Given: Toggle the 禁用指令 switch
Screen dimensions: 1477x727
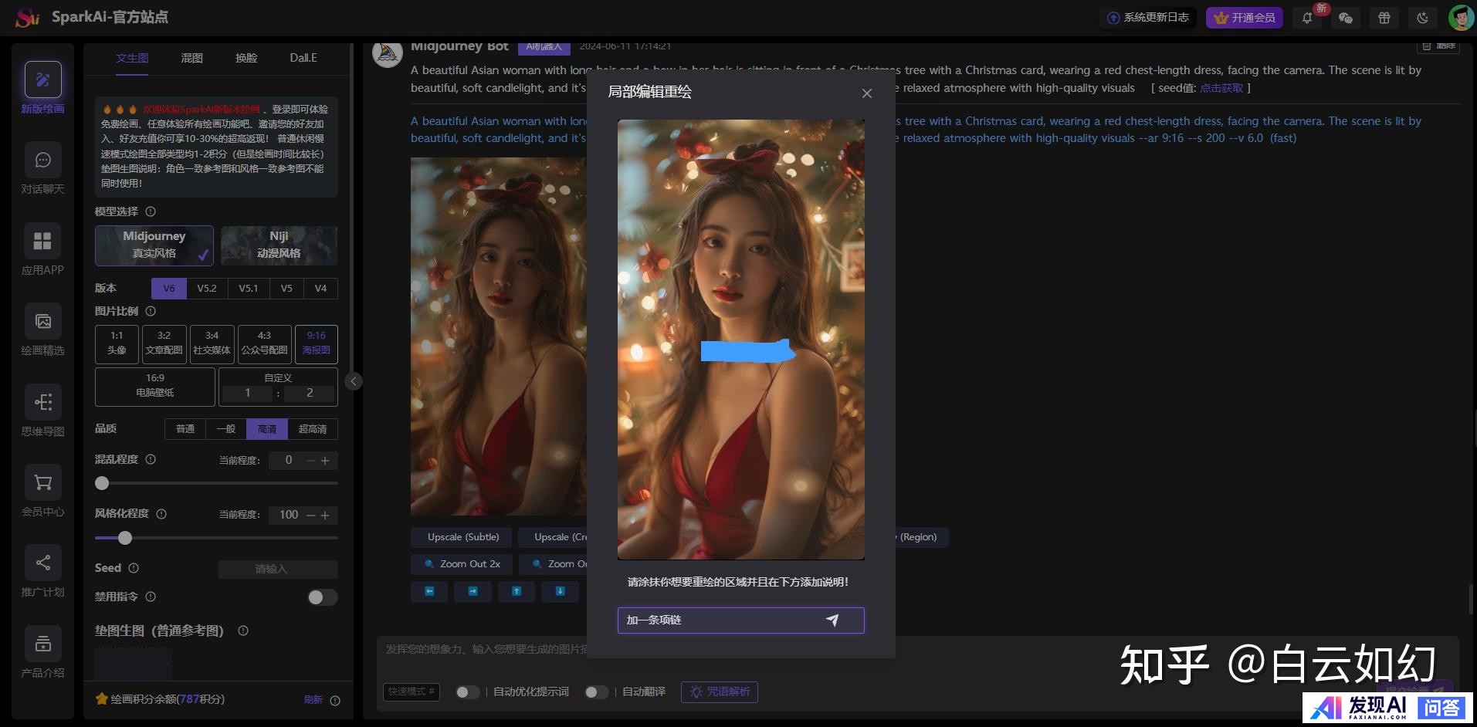Looking at the screenshot, I should 322,597.
